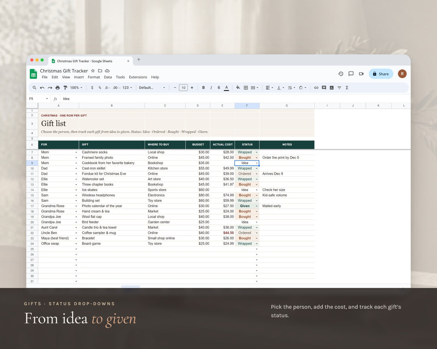
Task: Click the insert chart icon
Action: pos(332,88)
